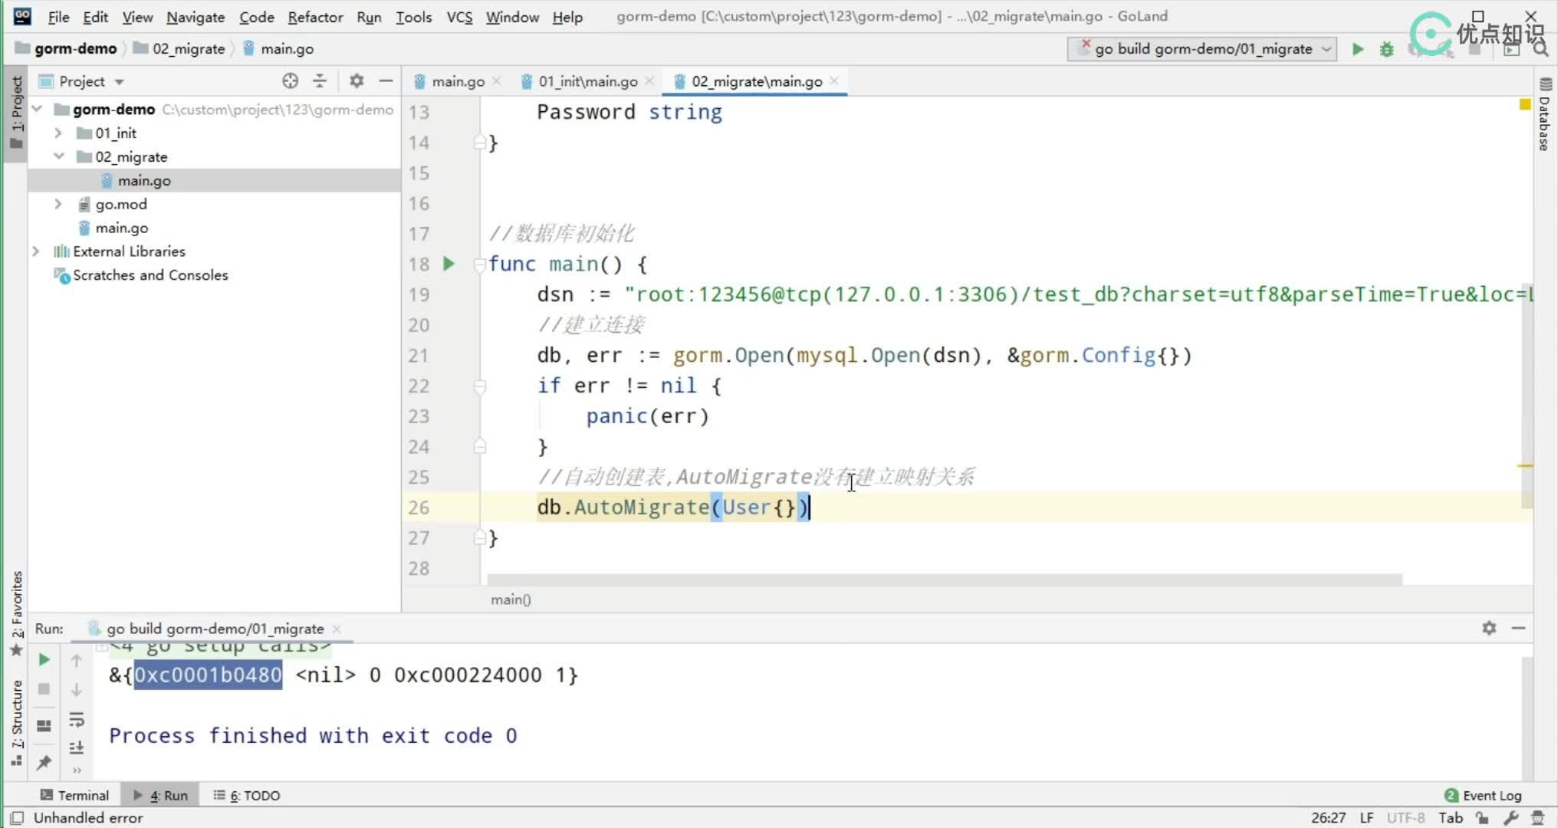Image resolution: width=1558 pixels, height=828 pixels.
Task: Open Run panel settings gear
Action: pyautogui.click(x=1489, y=628)
